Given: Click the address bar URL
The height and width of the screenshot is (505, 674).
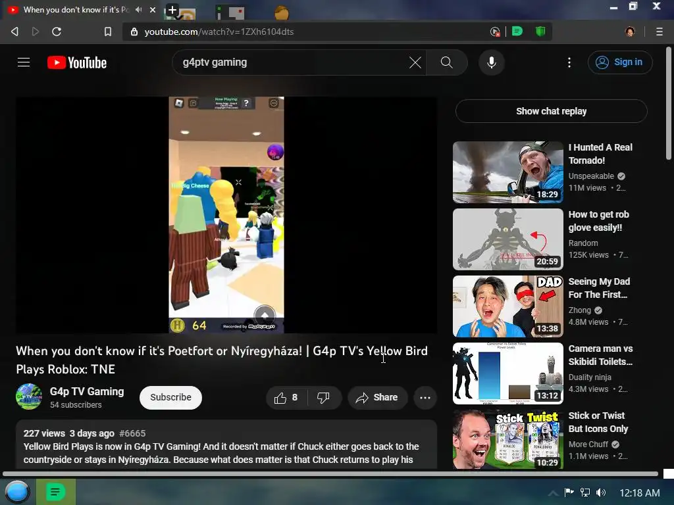Looking at the screenshot, I should [219, 32].
